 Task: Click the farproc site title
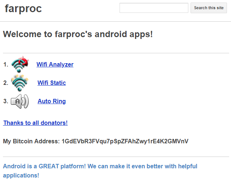tap(23, 8)
